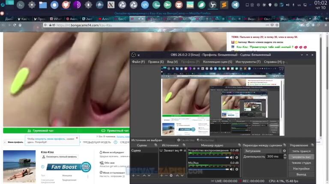Screen dimensions: 329x184
Task: Open the File menu in OBS
Action: click(x=138, y=62)
